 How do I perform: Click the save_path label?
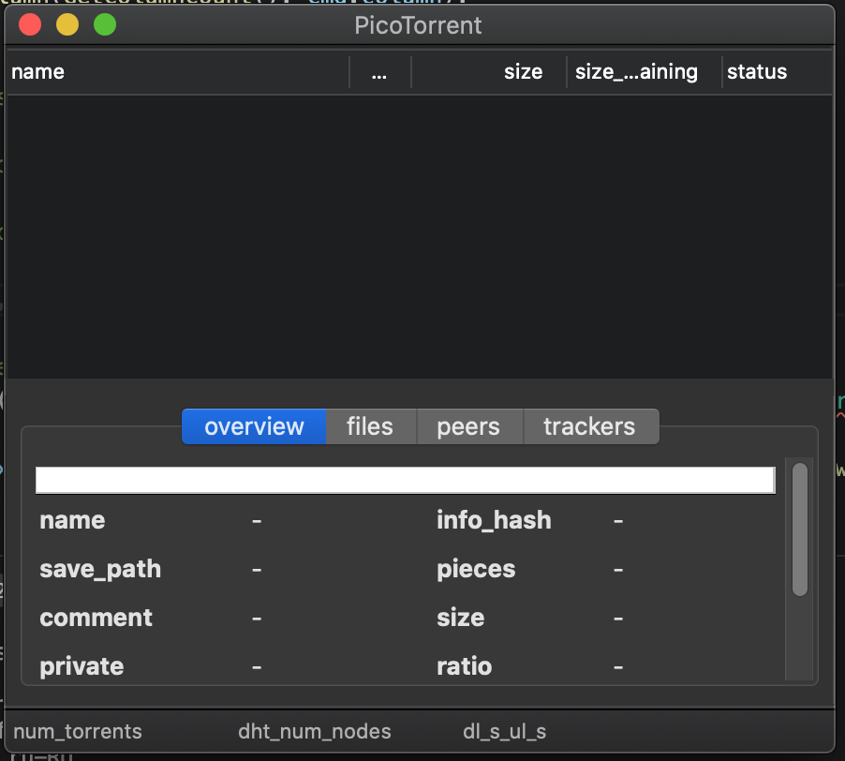pos(100,569)
